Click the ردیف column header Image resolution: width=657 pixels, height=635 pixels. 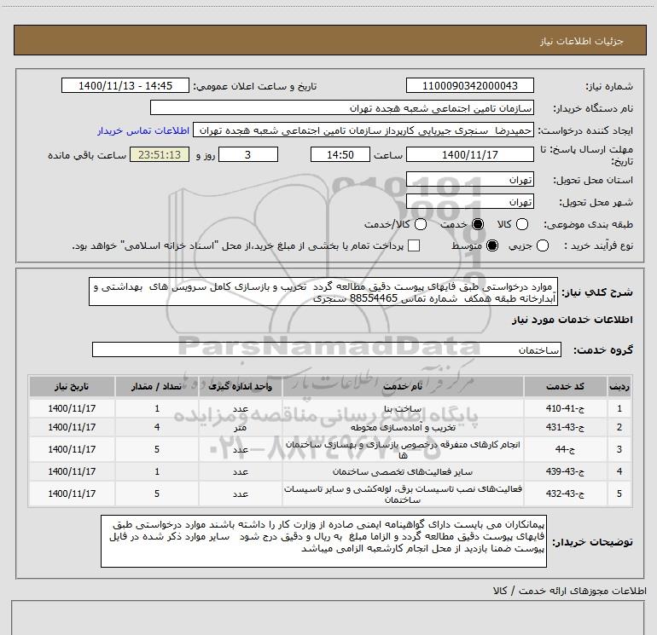(619, 386)
